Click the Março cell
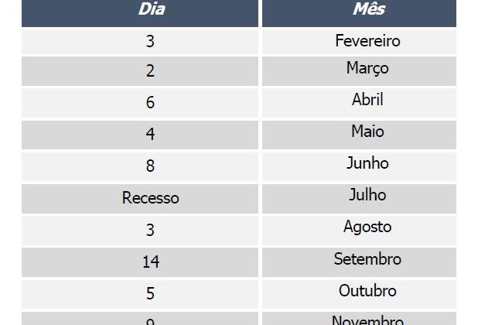The width and height of the screenshot is (478, 325). coord(367,68)
